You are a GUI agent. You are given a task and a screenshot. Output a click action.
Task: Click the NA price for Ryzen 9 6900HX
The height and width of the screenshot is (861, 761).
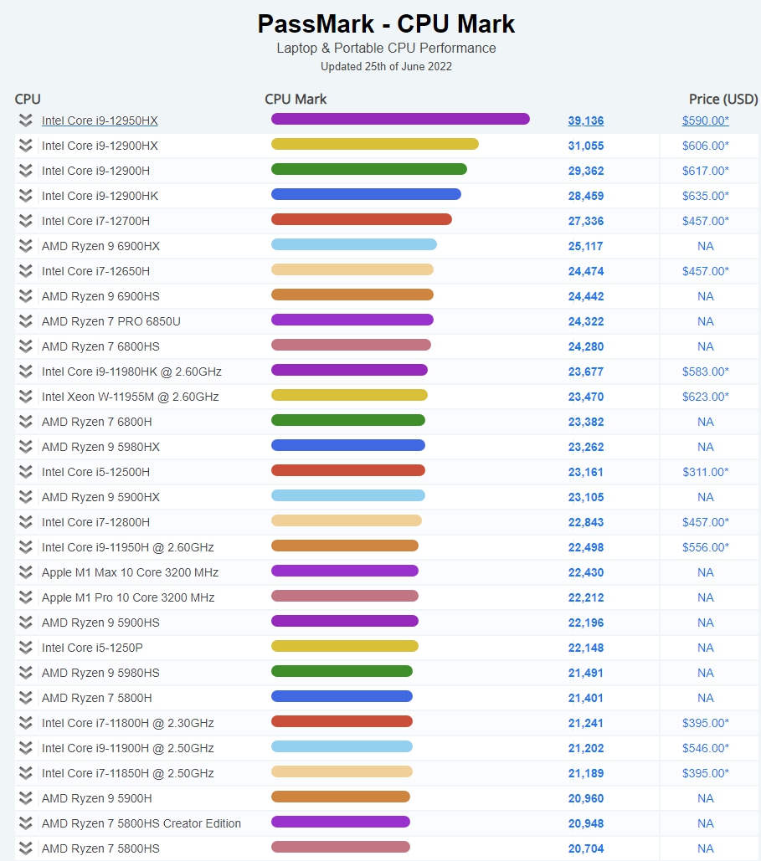(x=706, y=247)
